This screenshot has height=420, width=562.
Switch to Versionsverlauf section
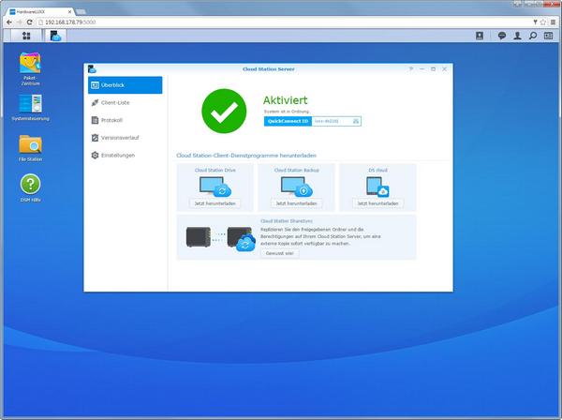tap(126, 138)
